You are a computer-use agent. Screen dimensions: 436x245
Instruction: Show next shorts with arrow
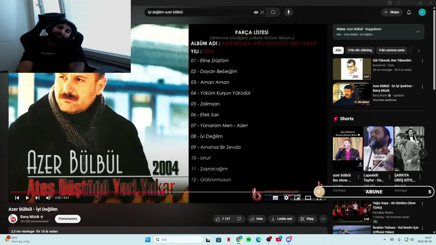point(423,153)
